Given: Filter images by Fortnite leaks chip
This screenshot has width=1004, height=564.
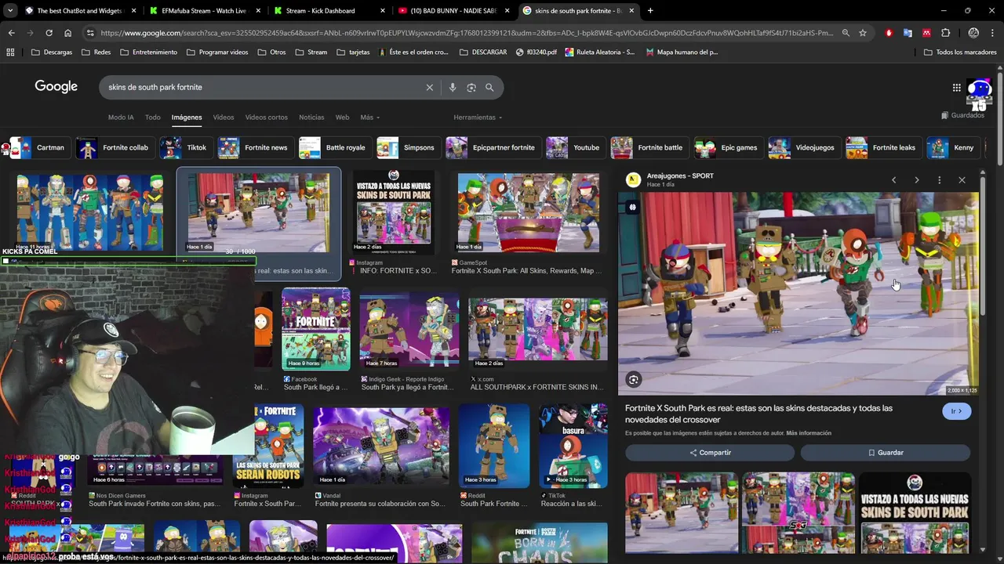Looking at the screenshot, I should pos(883,147).
